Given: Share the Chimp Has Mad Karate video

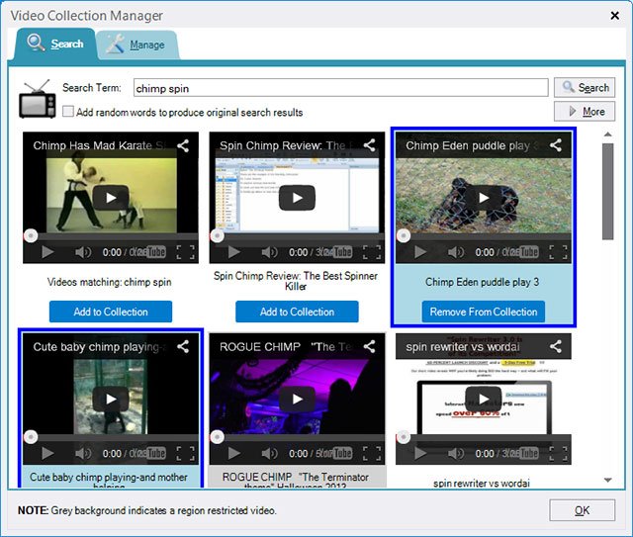Looking at the screenshot, I should 183,145.
